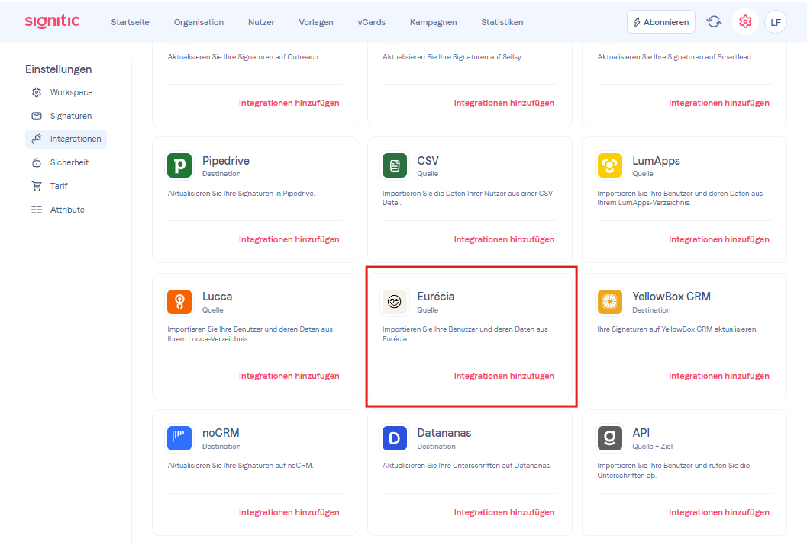
Task: Click the Pipedrive logo icon
Action: coord(179,165)
